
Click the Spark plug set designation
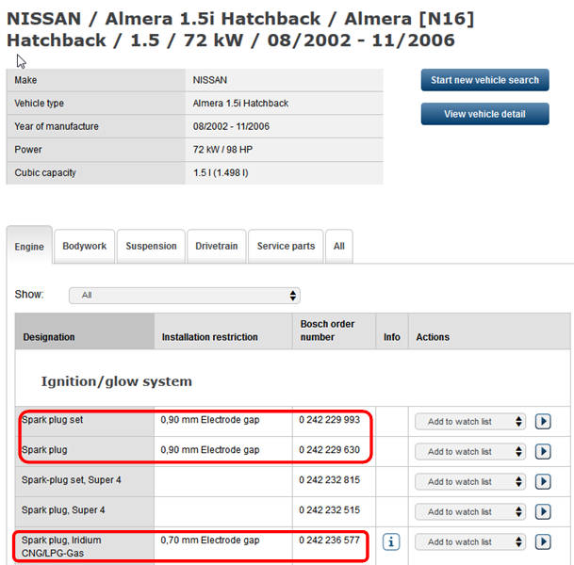click(53, 419)
